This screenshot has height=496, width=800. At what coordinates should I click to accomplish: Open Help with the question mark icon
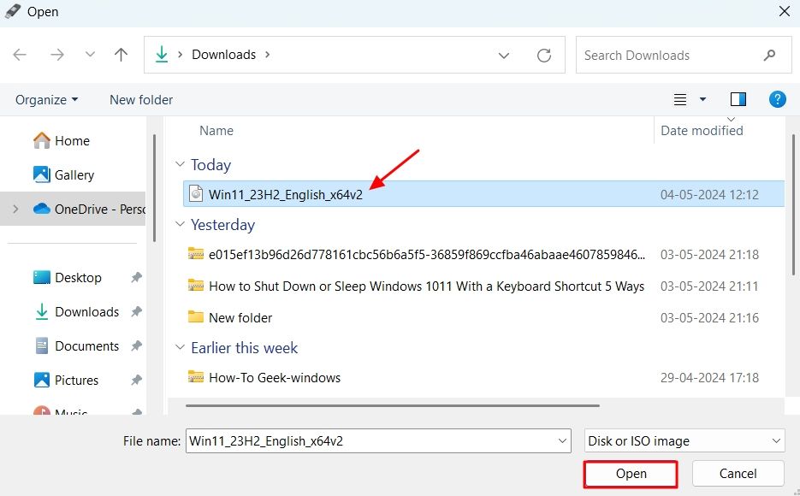click(x=777, y=99)
